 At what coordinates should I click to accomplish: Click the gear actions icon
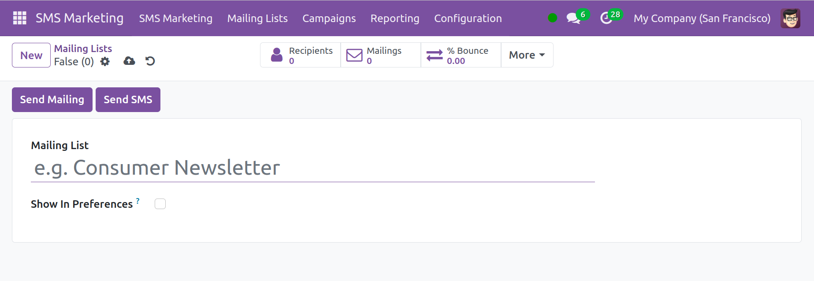105,61
